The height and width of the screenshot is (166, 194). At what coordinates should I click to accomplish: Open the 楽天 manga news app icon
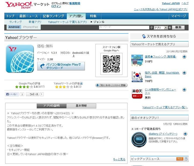pos(137,93)
